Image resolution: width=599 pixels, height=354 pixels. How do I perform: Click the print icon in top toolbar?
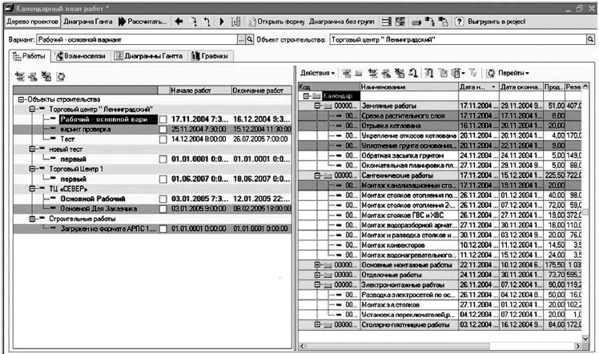coord(416,21)
